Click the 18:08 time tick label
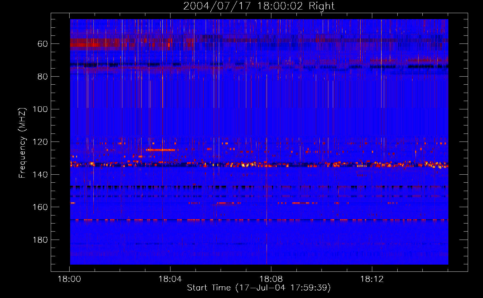This screenshot has width=483, height=298. click(271, 279)
